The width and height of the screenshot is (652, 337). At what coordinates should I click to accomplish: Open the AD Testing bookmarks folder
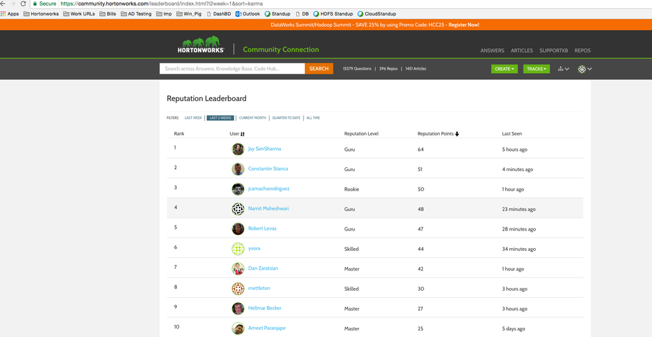pyautogui.click(x=136, y=14)
